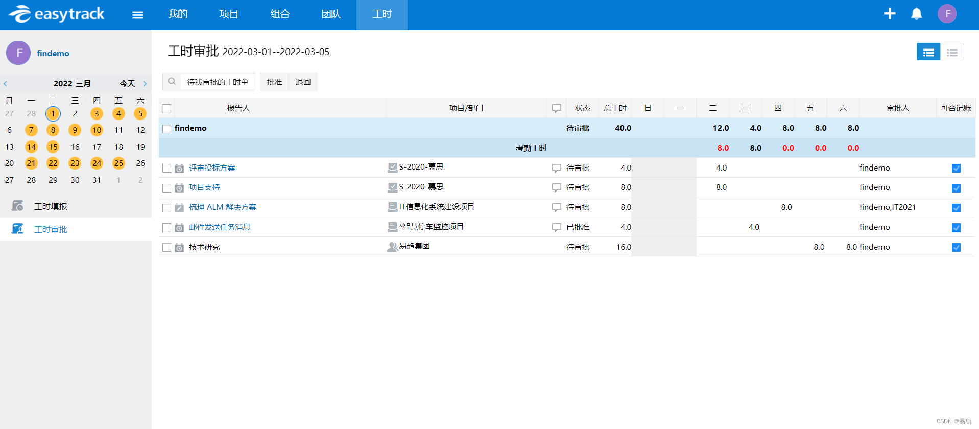
Task: Select March 15 in the calendar
Action: click(53, 147)
